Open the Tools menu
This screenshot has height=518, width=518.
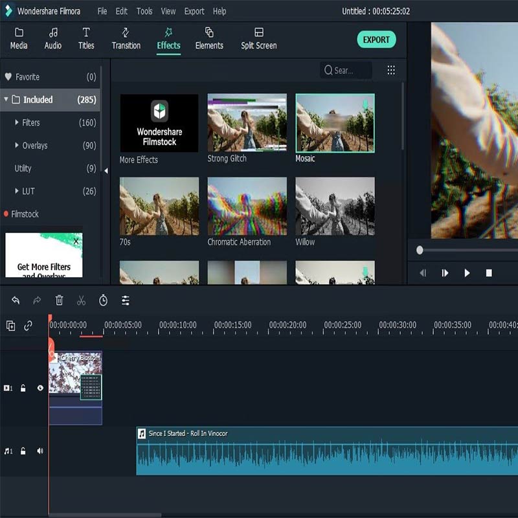pyautogui.click(x=144, y=11)
